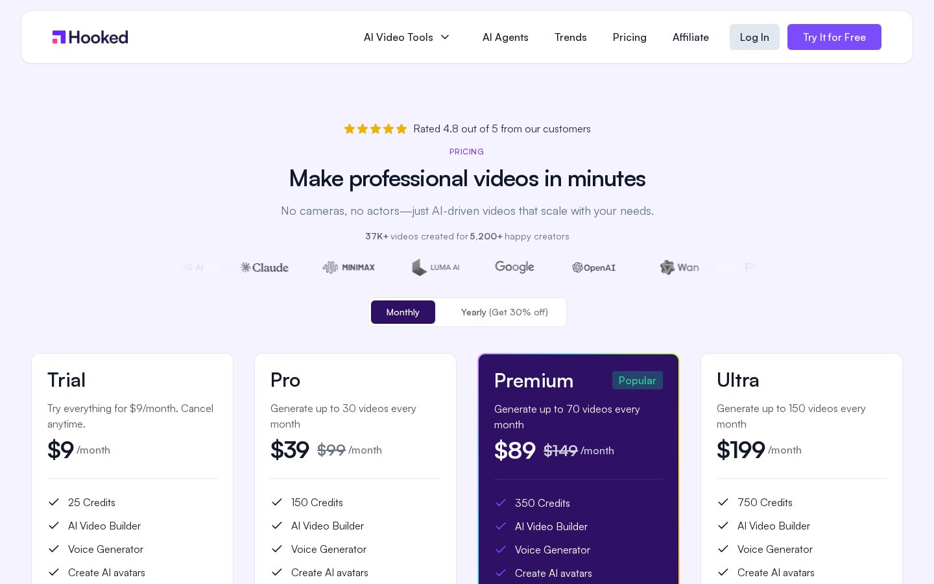
Task: Open the AI Agents menu item
Action: point(505,37)
